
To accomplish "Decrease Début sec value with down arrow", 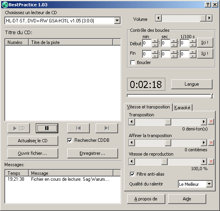I will click(x=174, y=45).
